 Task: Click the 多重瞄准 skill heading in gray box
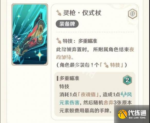(x=69, y=78)
